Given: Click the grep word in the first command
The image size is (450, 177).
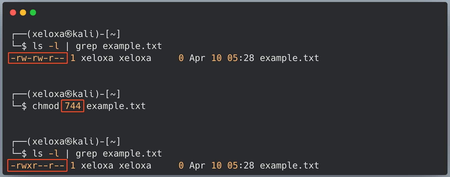Looking at the screenshot, I should (x=86, y=46).
